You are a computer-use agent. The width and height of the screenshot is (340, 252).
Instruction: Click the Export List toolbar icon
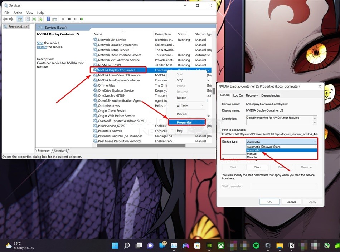[x=40, y=19]
